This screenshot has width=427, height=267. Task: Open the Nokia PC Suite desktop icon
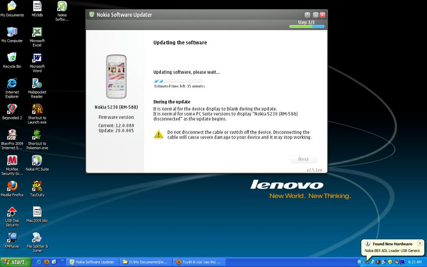[37, 161]
